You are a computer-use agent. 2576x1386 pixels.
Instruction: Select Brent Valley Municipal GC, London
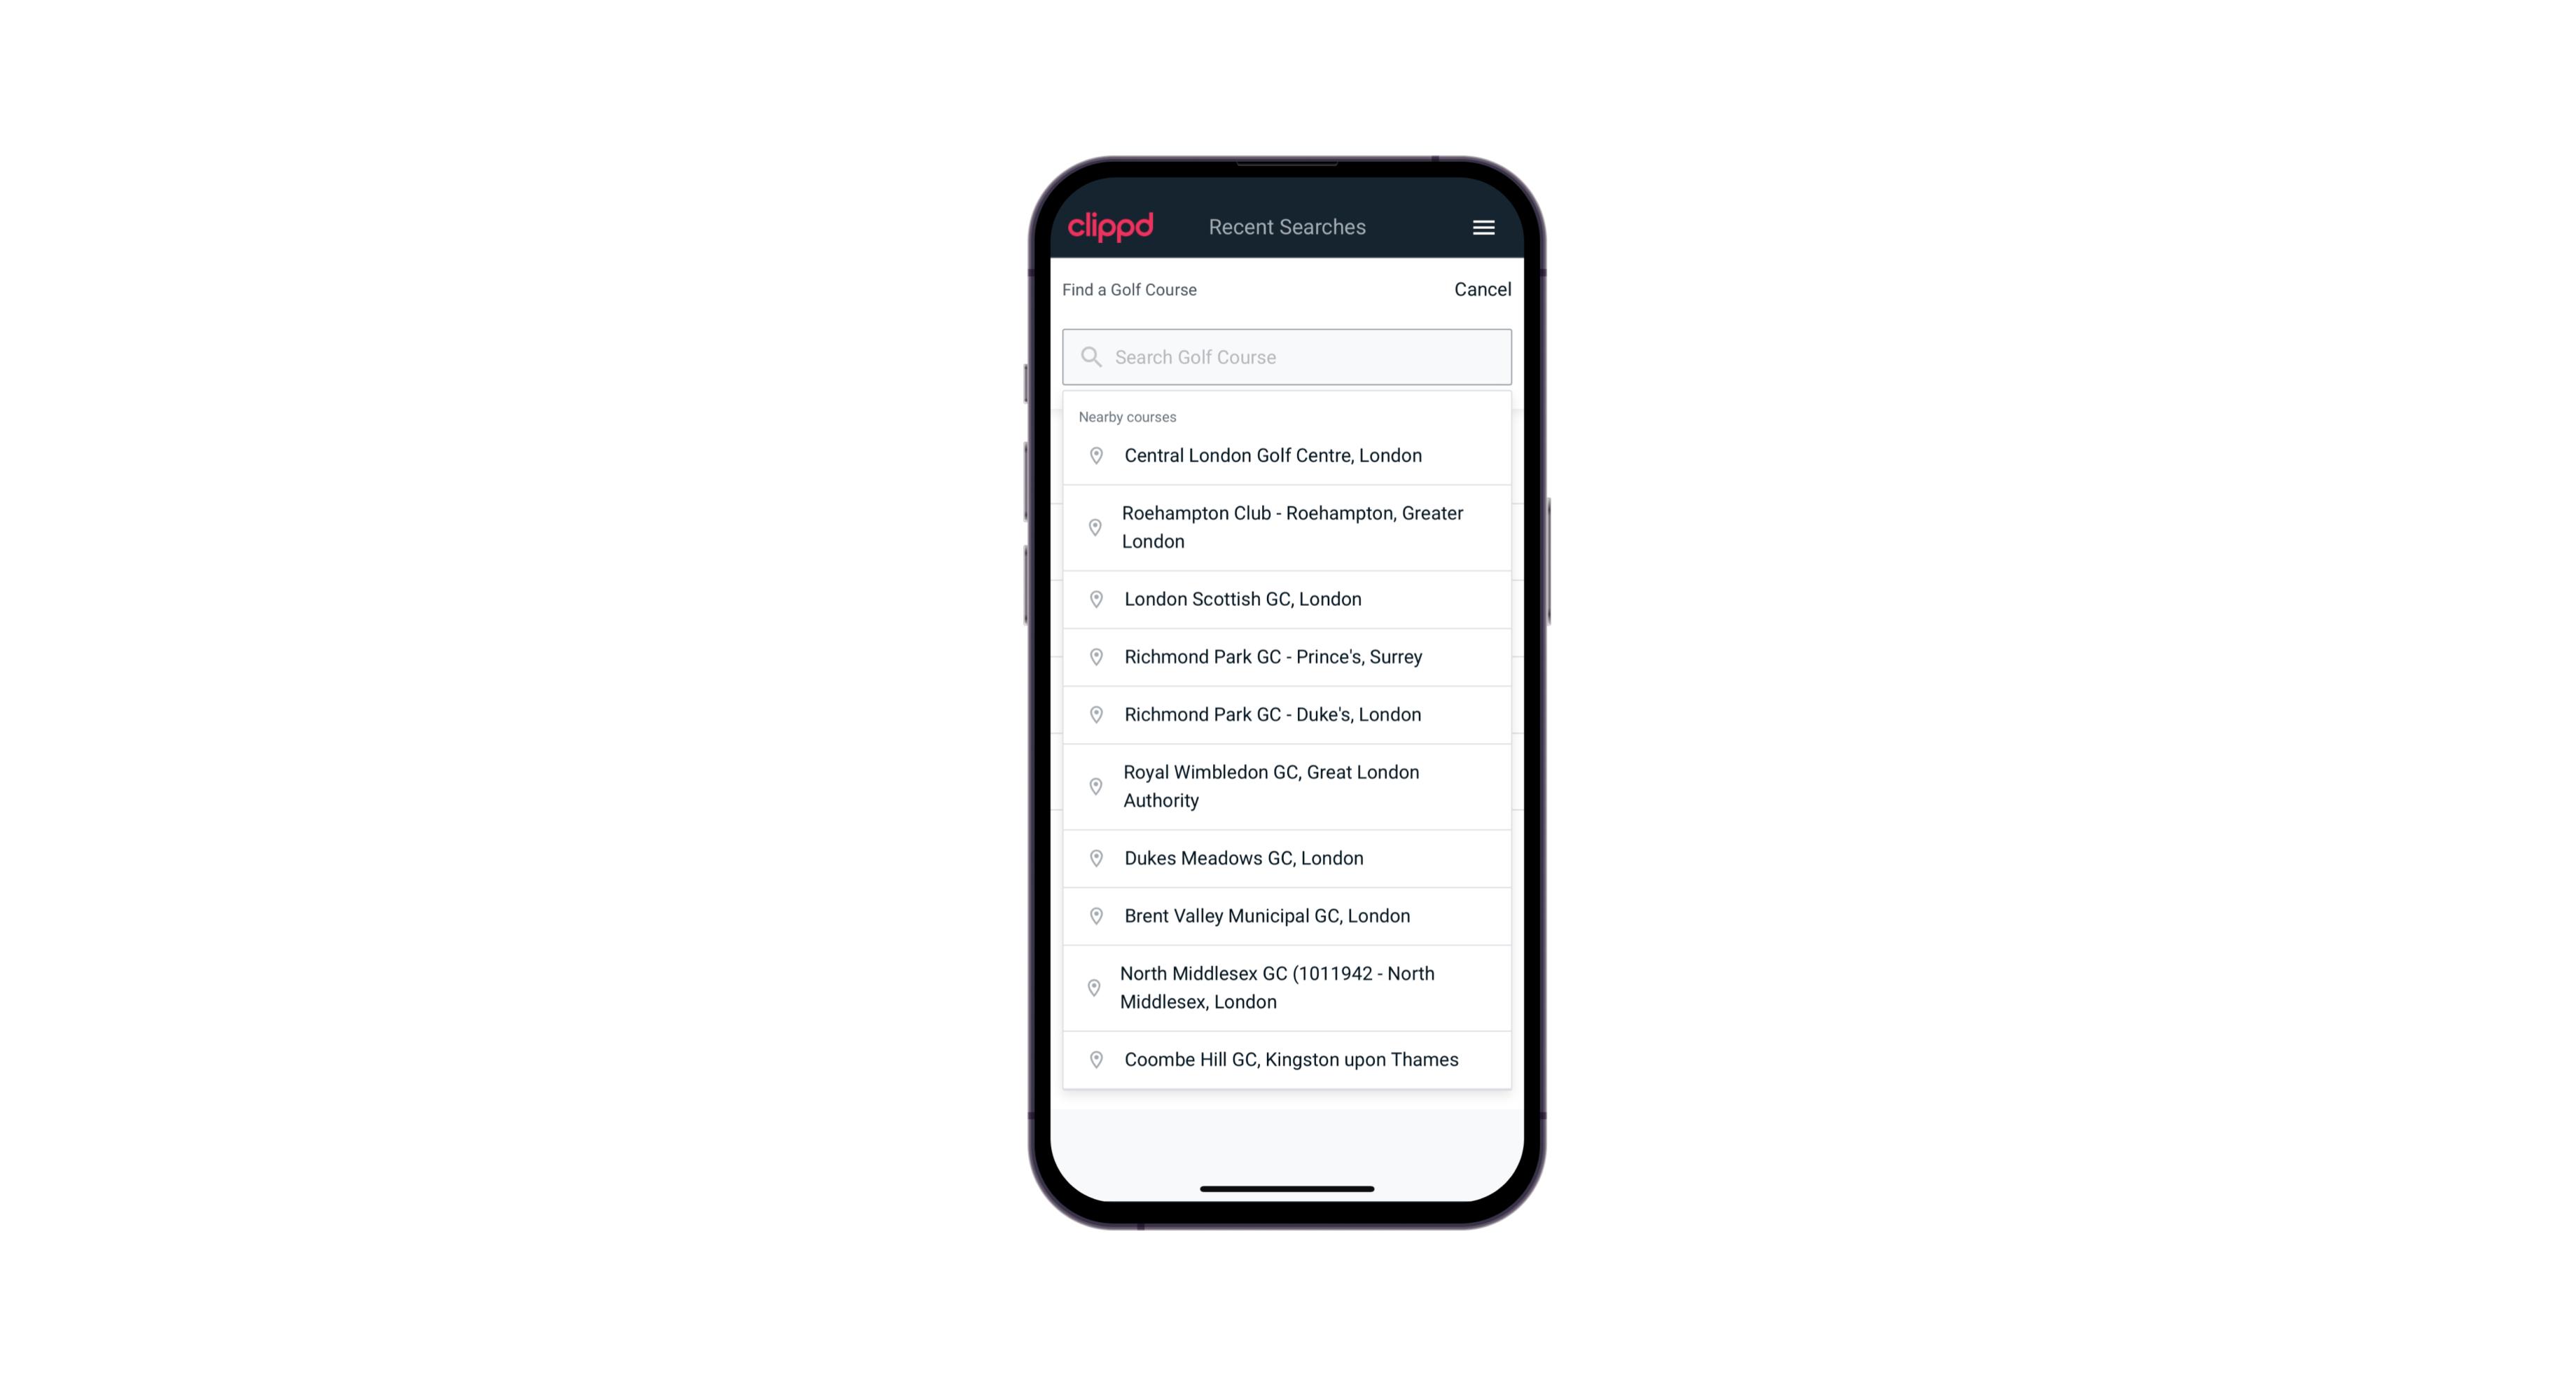point(1287,915)
